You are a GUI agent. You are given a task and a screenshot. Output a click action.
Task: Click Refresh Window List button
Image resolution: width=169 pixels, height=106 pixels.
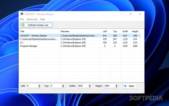tap(37, 25)
